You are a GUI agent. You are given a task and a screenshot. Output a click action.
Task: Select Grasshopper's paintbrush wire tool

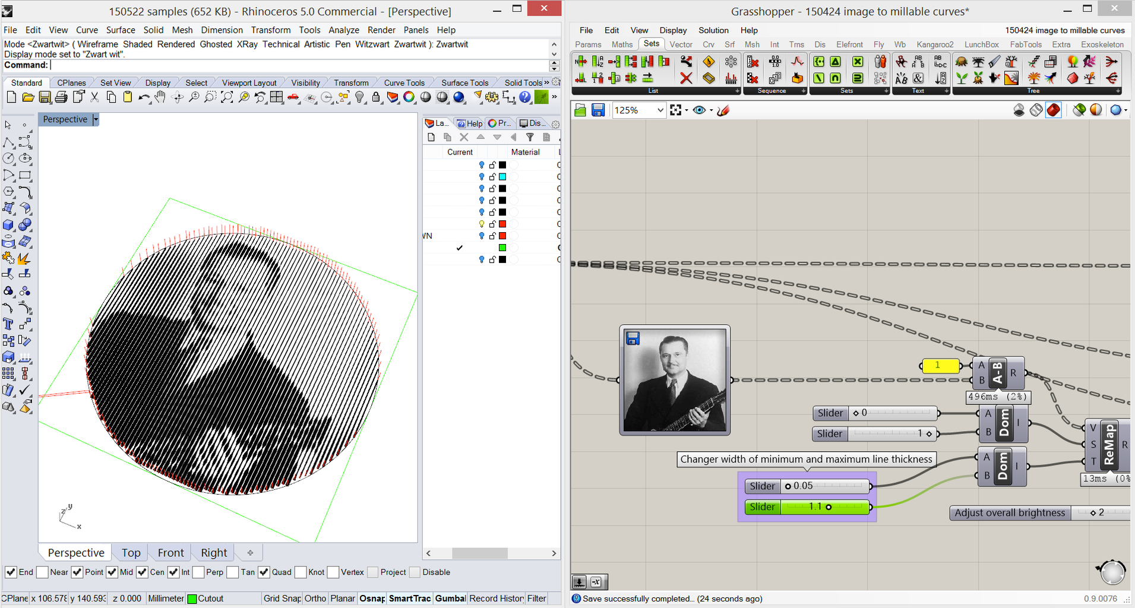pyautogui.click(x=723, y=110)
